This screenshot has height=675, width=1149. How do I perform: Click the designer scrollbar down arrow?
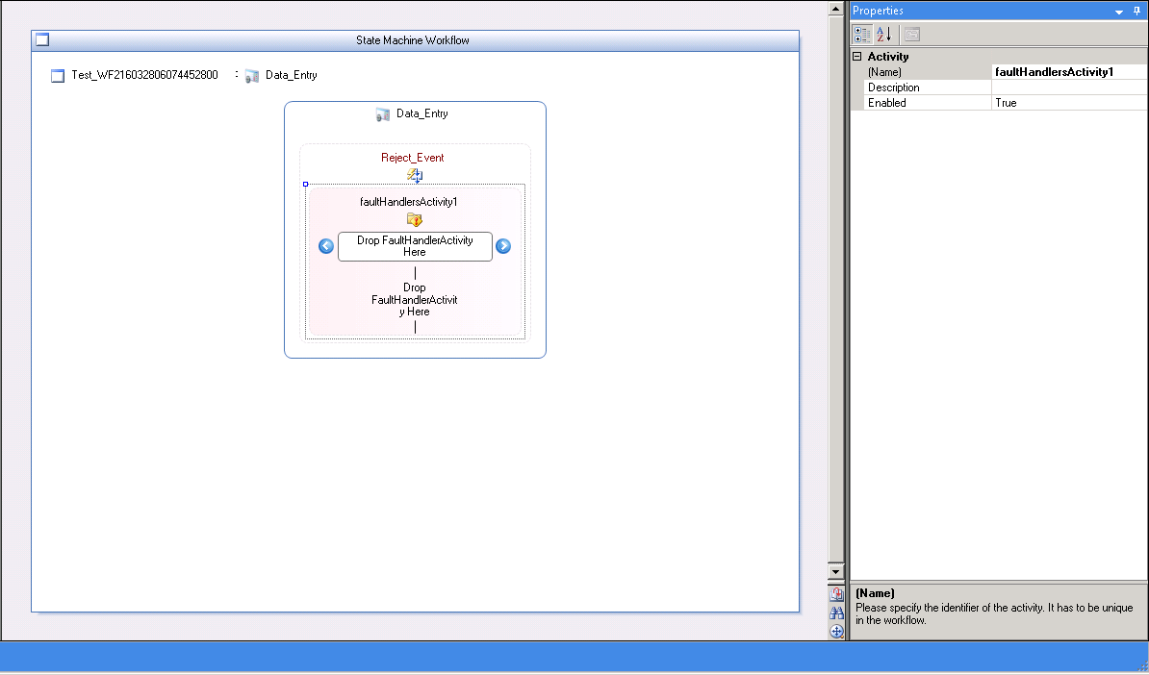[835, 572]
